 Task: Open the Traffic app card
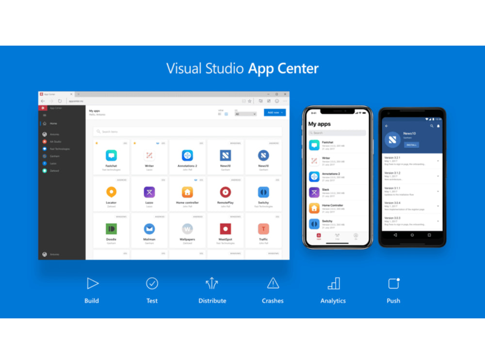point(263,231)
